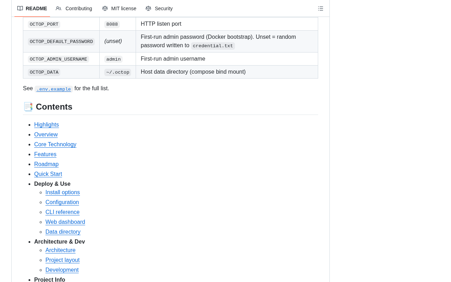Follow the Overview link
Viewport: 451px width, 282px height.
[x=46, y=135]
